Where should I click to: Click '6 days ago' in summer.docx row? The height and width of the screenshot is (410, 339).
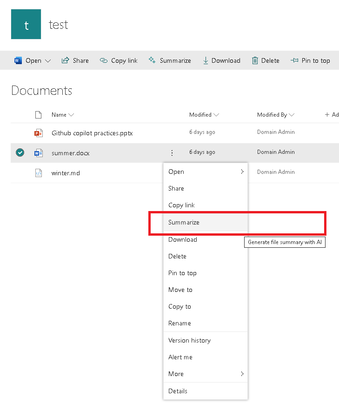tap(202, 152)
